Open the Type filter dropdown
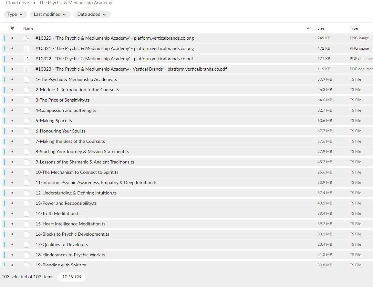 click(x=15, y=15)
